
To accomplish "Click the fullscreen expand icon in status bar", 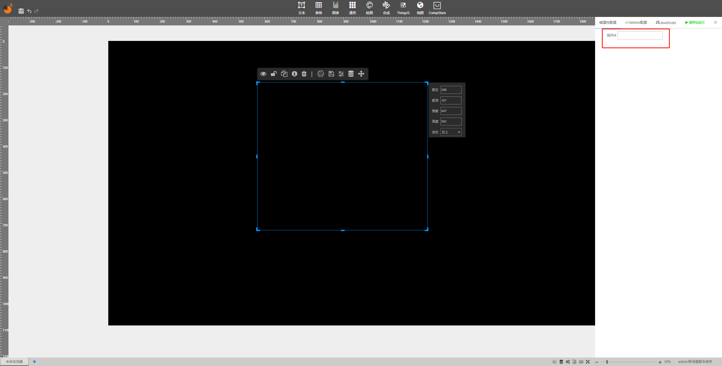I will point(588,362).
